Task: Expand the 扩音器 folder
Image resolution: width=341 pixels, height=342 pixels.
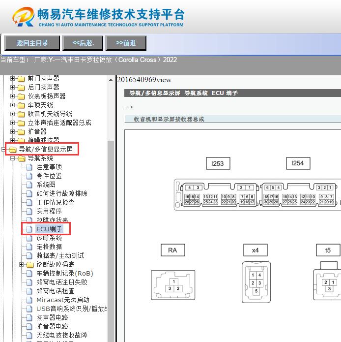Action: [12, 131]
